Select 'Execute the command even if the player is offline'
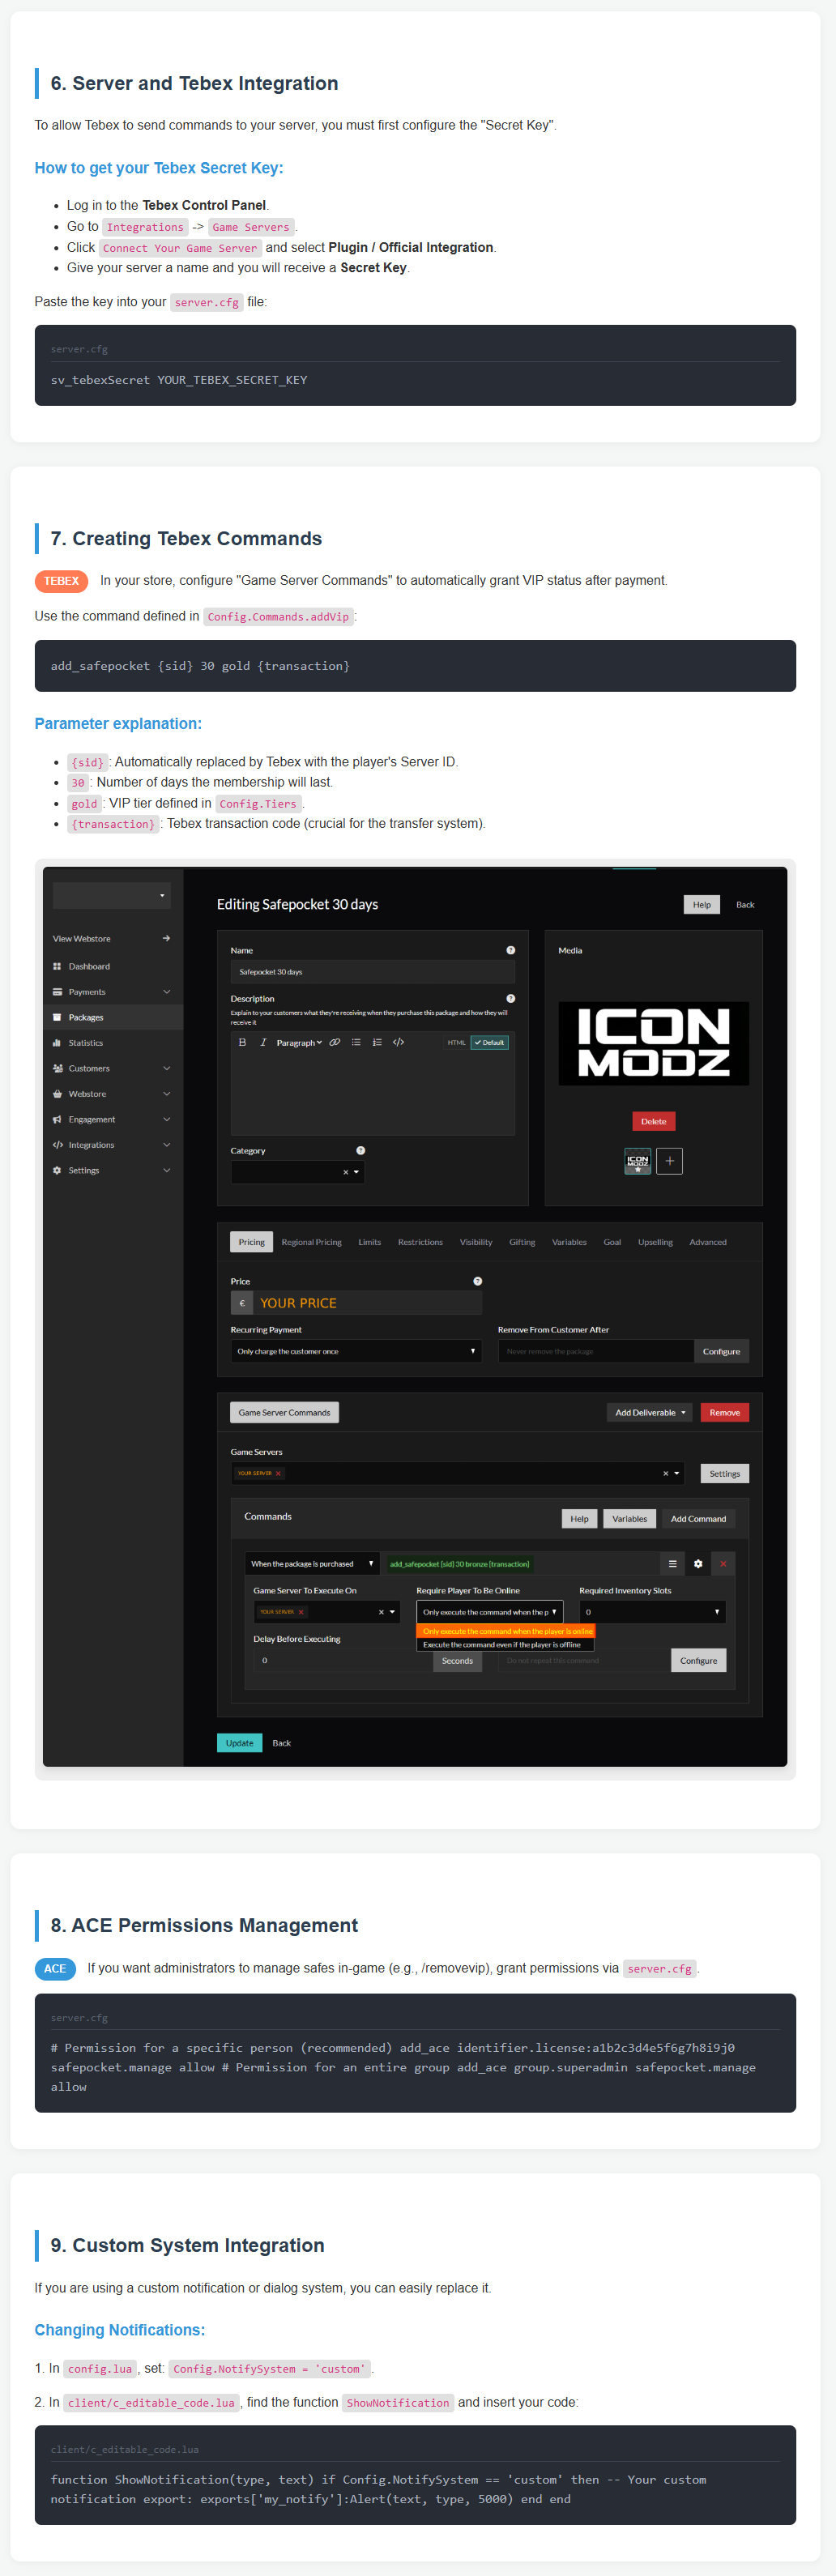 pyautogui.click(x=506, y=1644)
